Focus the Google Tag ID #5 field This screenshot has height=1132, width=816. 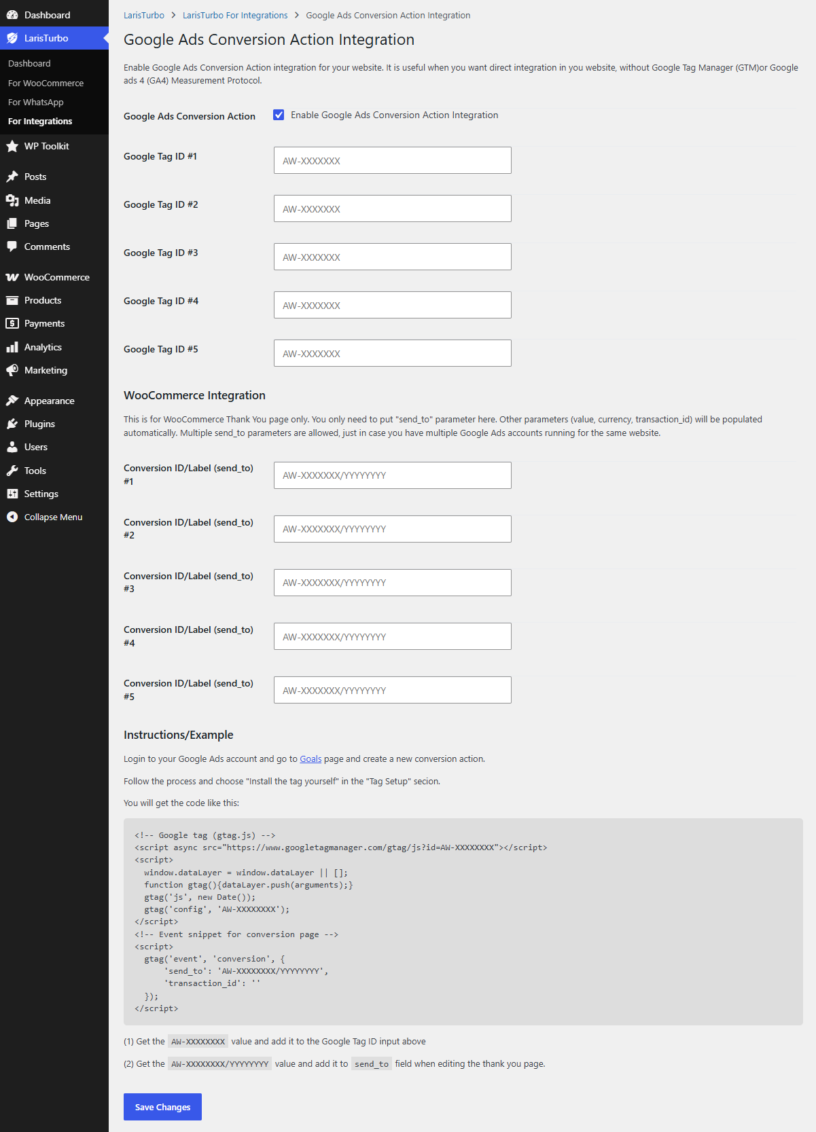click(393, 353)
